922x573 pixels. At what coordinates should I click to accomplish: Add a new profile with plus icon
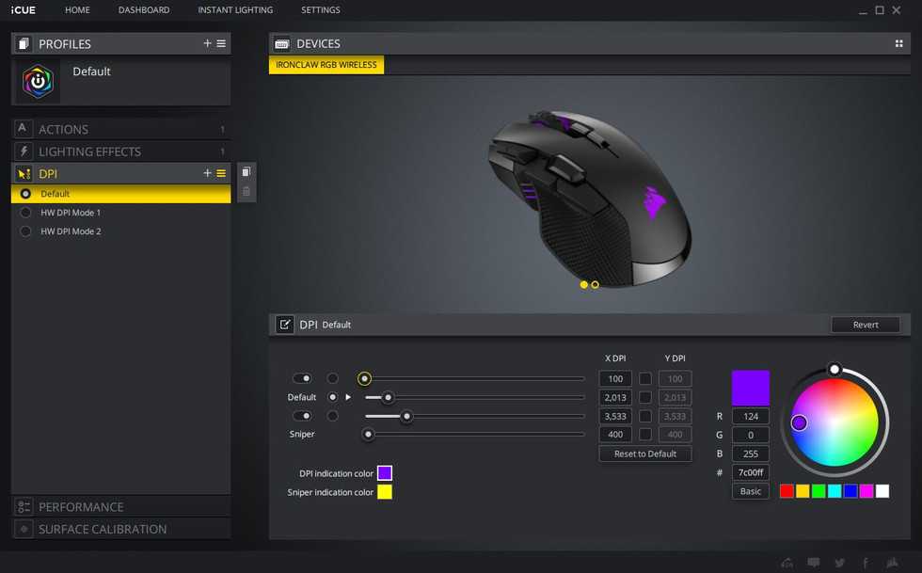click(207, 43)
